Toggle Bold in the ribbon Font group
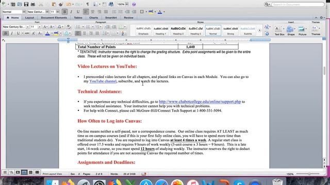 point(6,33)
